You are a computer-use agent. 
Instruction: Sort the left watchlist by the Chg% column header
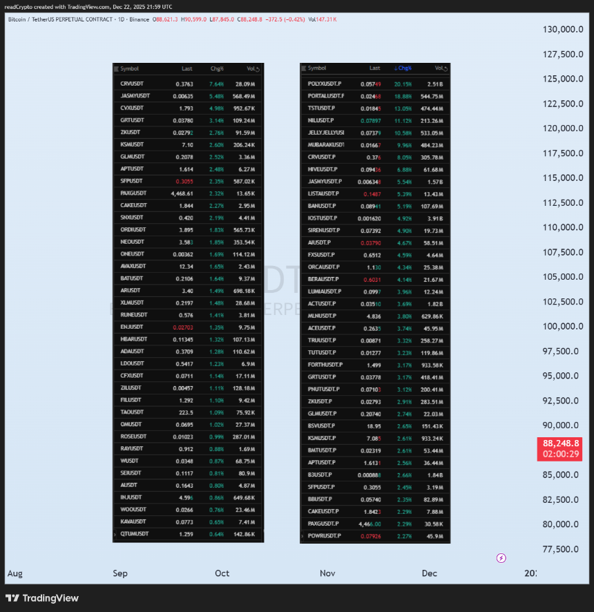point(217,68)
